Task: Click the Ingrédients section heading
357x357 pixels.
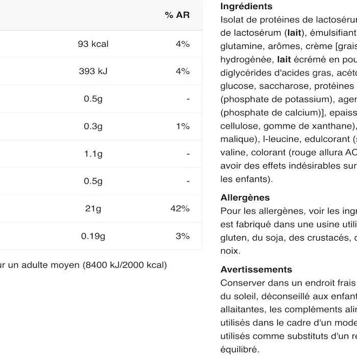Action: [246, 7]
